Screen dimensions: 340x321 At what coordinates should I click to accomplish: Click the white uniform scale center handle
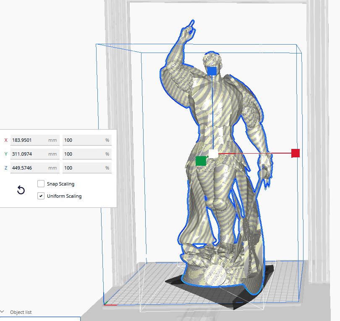coord(213,154)
